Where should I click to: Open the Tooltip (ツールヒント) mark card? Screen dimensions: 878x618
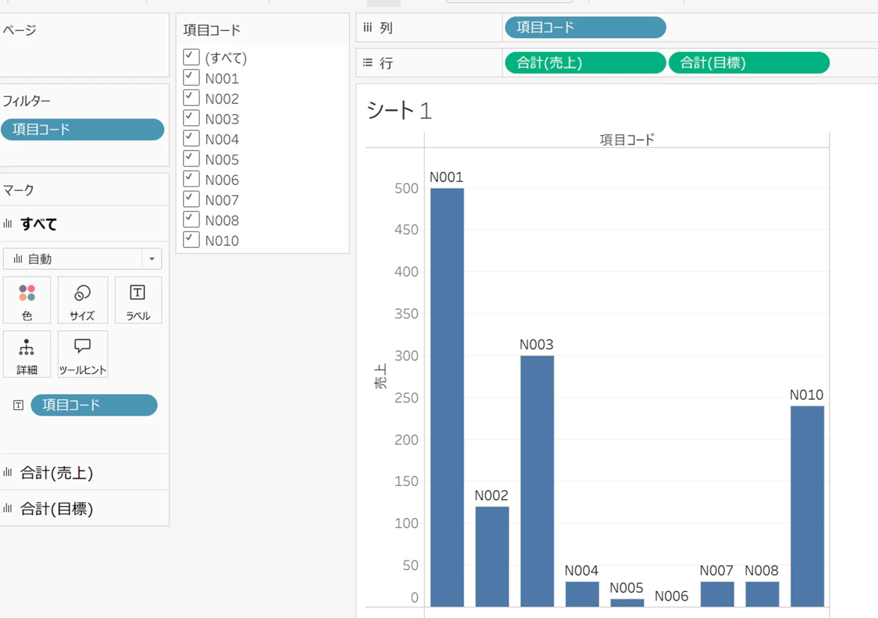click(83, 355)
